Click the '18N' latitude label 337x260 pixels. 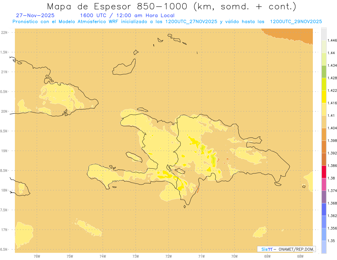click(4, 190)
